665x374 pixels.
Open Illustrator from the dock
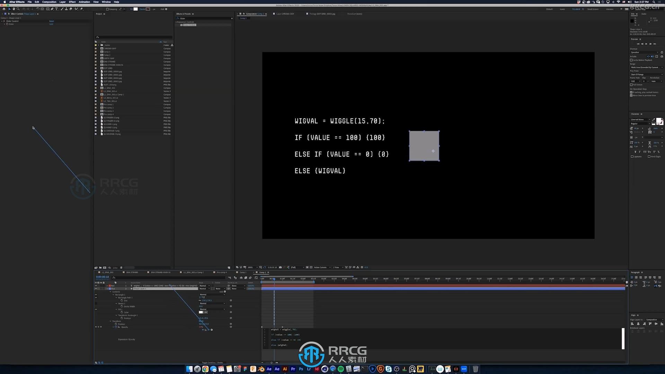[285, 369]
